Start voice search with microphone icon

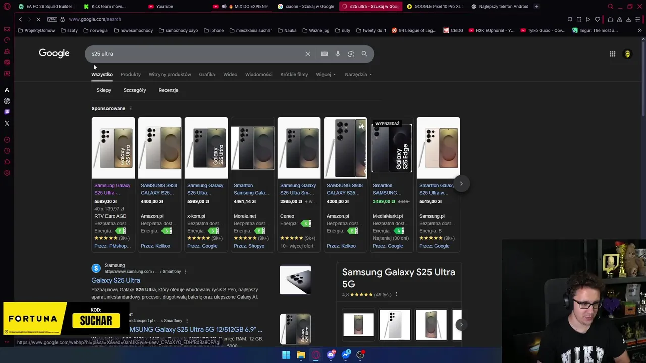338,54
